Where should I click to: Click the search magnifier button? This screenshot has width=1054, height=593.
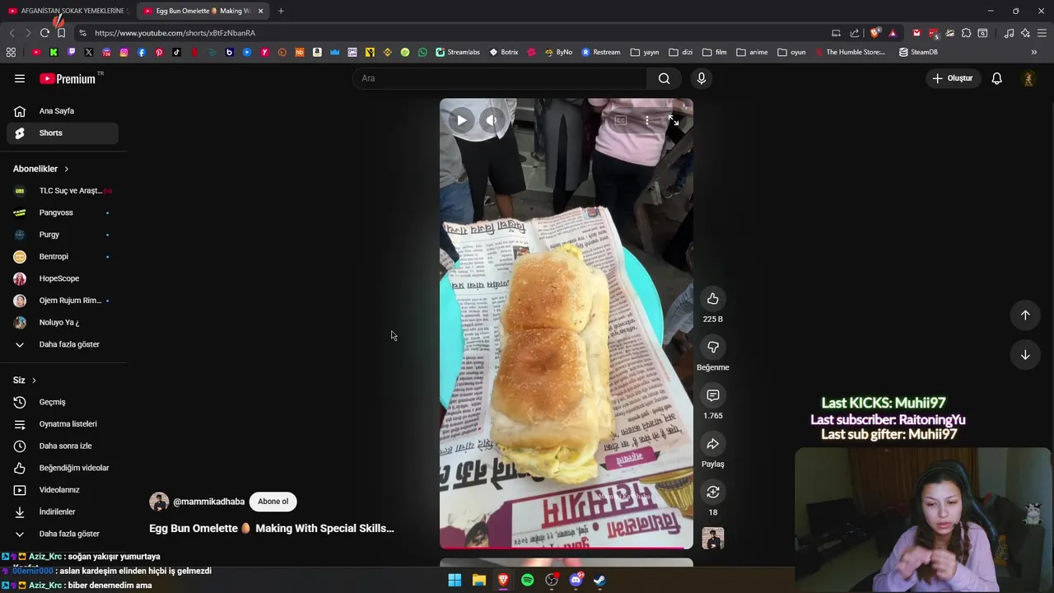tap(664, 78)
